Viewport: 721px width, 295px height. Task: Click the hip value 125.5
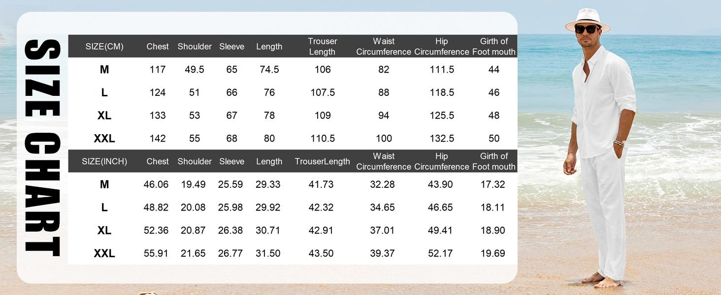tap(442, 116)
